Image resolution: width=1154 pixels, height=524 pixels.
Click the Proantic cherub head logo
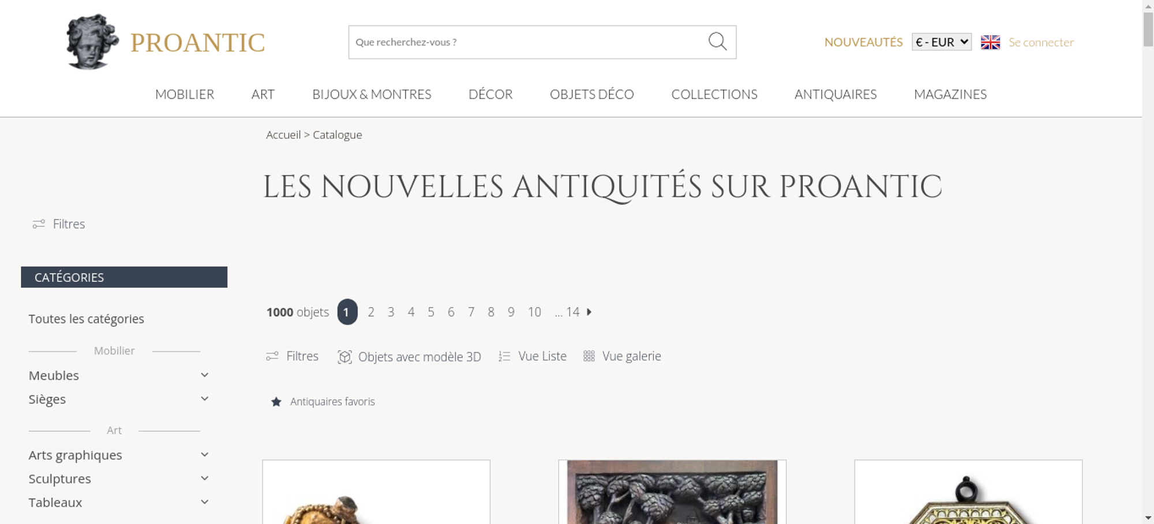point(92,42)
